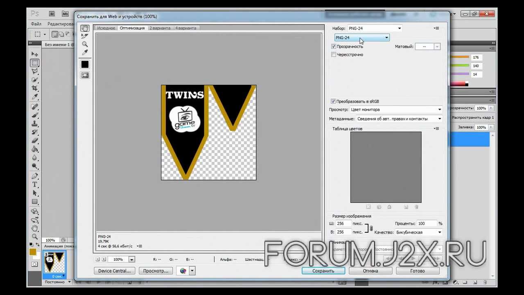Select the Path Selection tool
Screen dimensions: 524x295
pyautogui.click(x=35, y=193)
